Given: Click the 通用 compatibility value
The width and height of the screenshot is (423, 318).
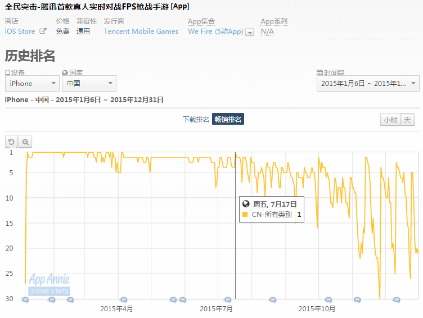Looking at the screenshot, I should pos(83,31).
